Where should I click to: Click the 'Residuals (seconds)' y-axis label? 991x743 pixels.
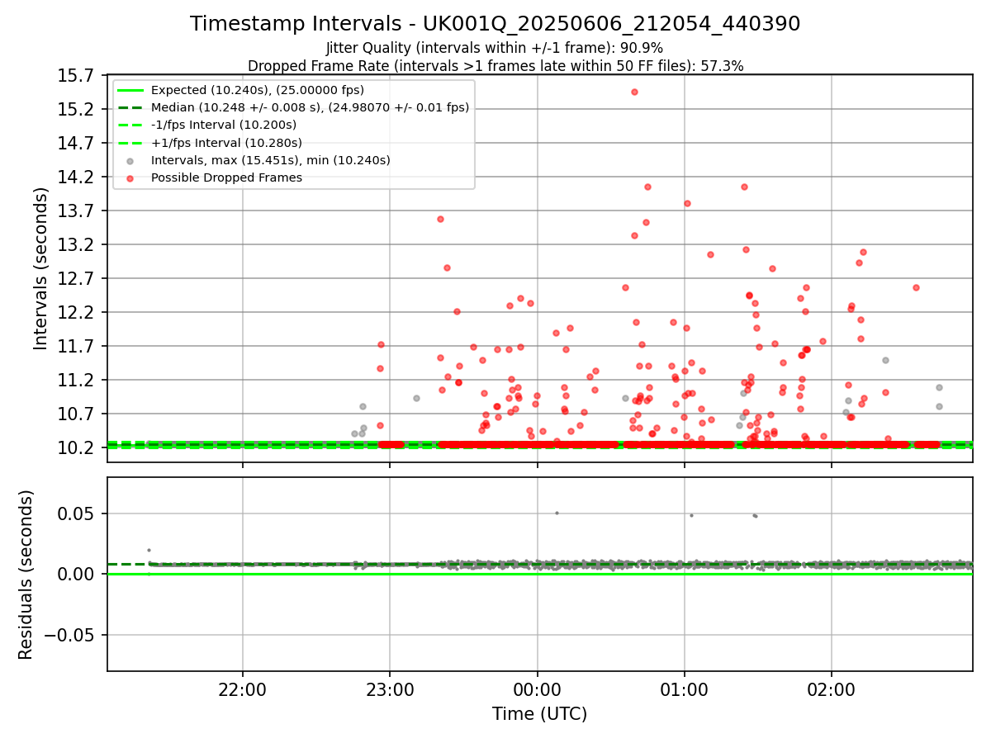(x=26, y=575)
